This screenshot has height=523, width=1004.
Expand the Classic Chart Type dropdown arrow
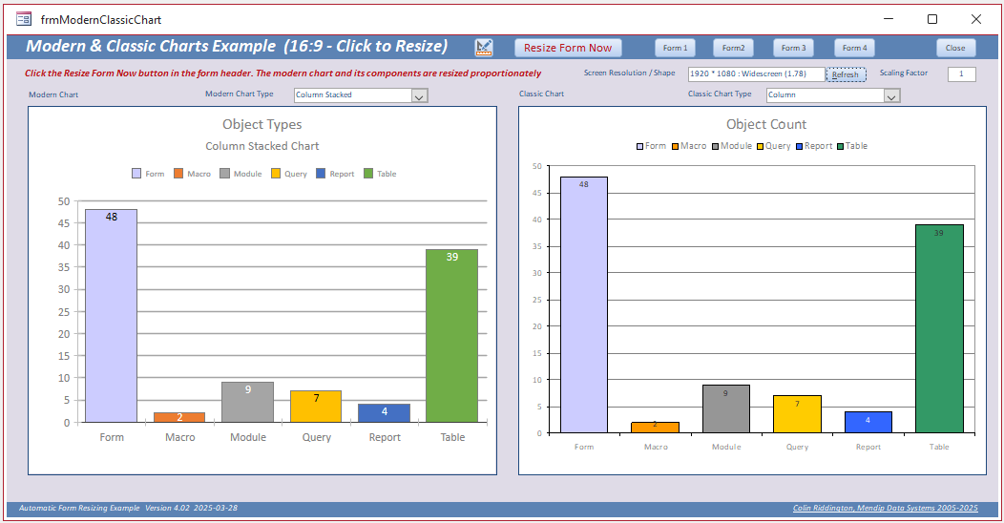point(892,96)
